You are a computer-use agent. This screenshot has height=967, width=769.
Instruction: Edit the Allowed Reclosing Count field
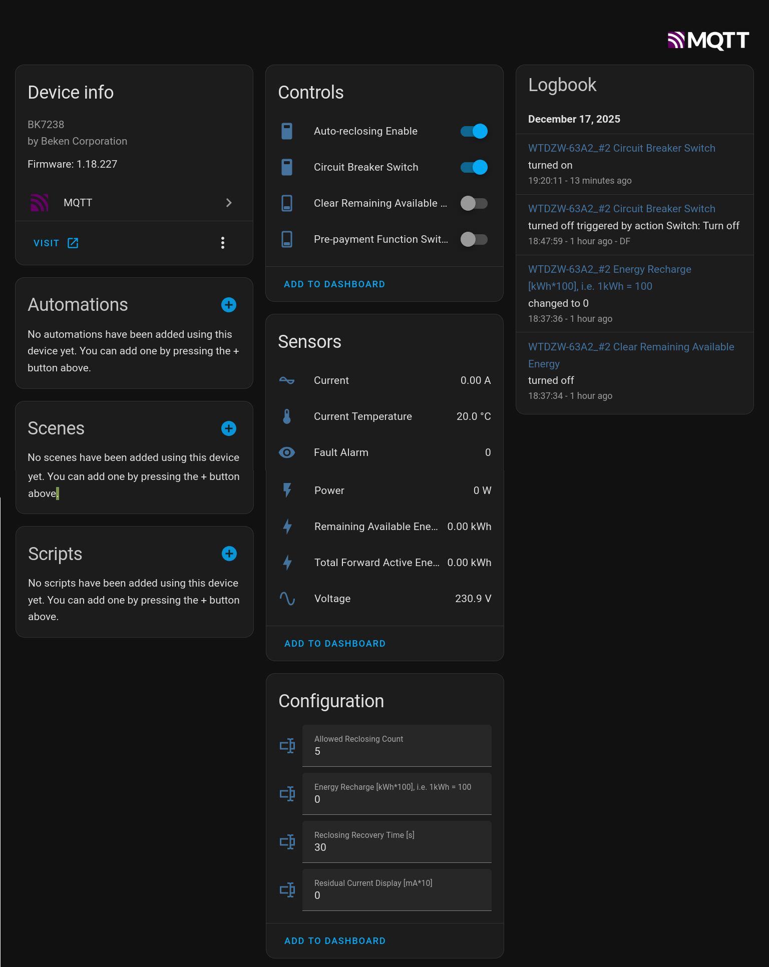click(x=397, y=746)
